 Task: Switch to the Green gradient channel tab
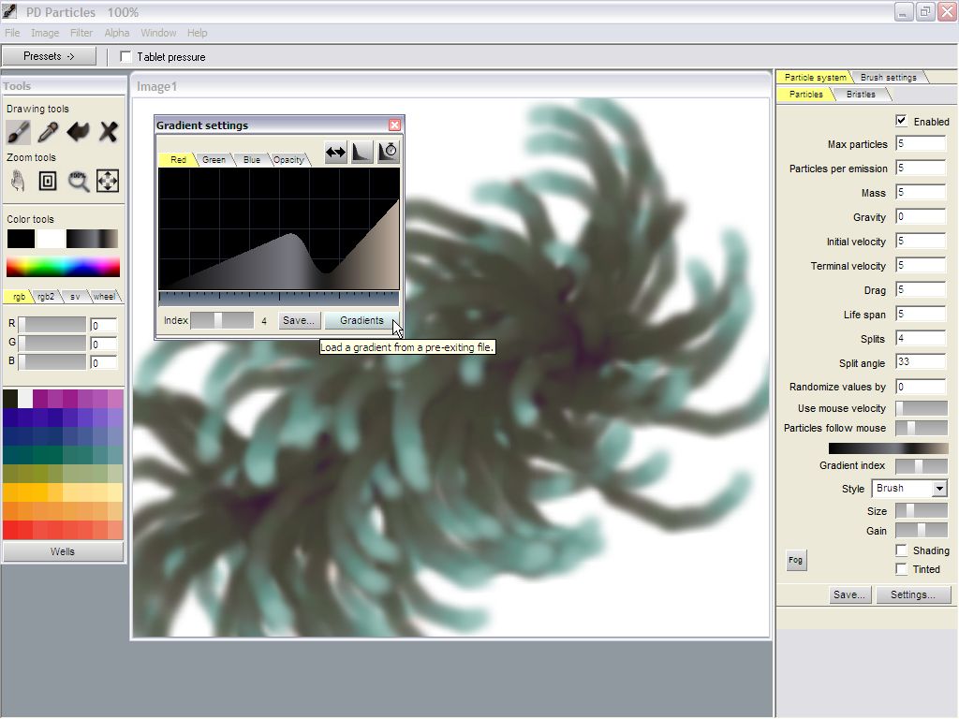(x=214, y=160)
